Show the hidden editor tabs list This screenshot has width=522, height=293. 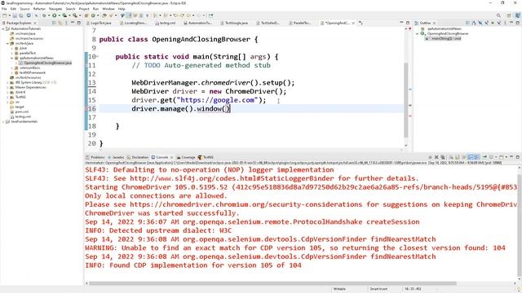pos(361,23)
